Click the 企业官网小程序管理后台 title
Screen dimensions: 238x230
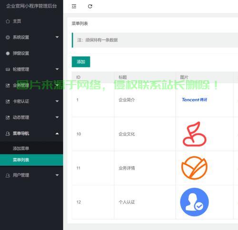click(31, 6)
